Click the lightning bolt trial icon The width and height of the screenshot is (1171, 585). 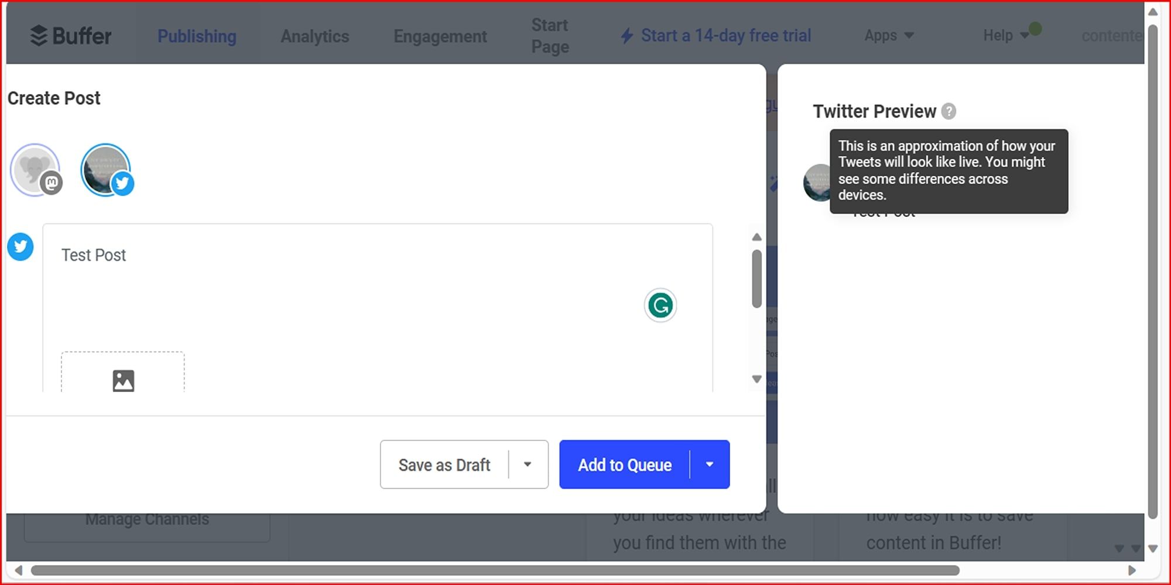coord(627,36)
